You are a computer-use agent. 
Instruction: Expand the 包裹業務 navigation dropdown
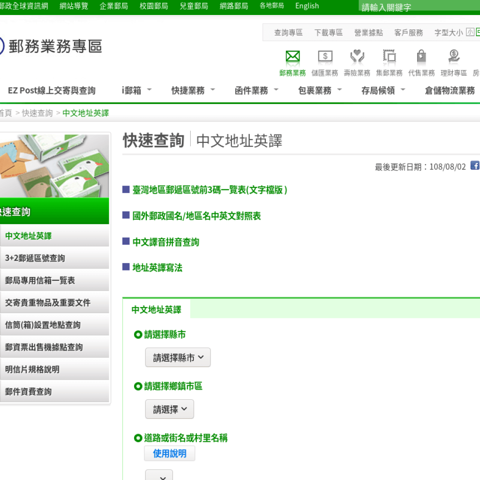coord(315,90)
